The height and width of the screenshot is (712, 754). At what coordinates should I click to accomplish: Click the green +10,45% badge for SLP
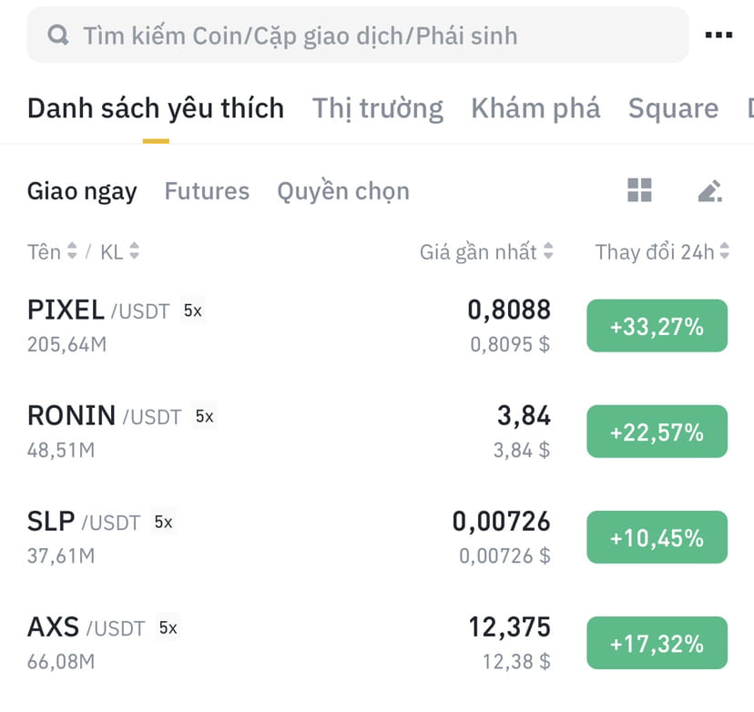tap(657, 537)
